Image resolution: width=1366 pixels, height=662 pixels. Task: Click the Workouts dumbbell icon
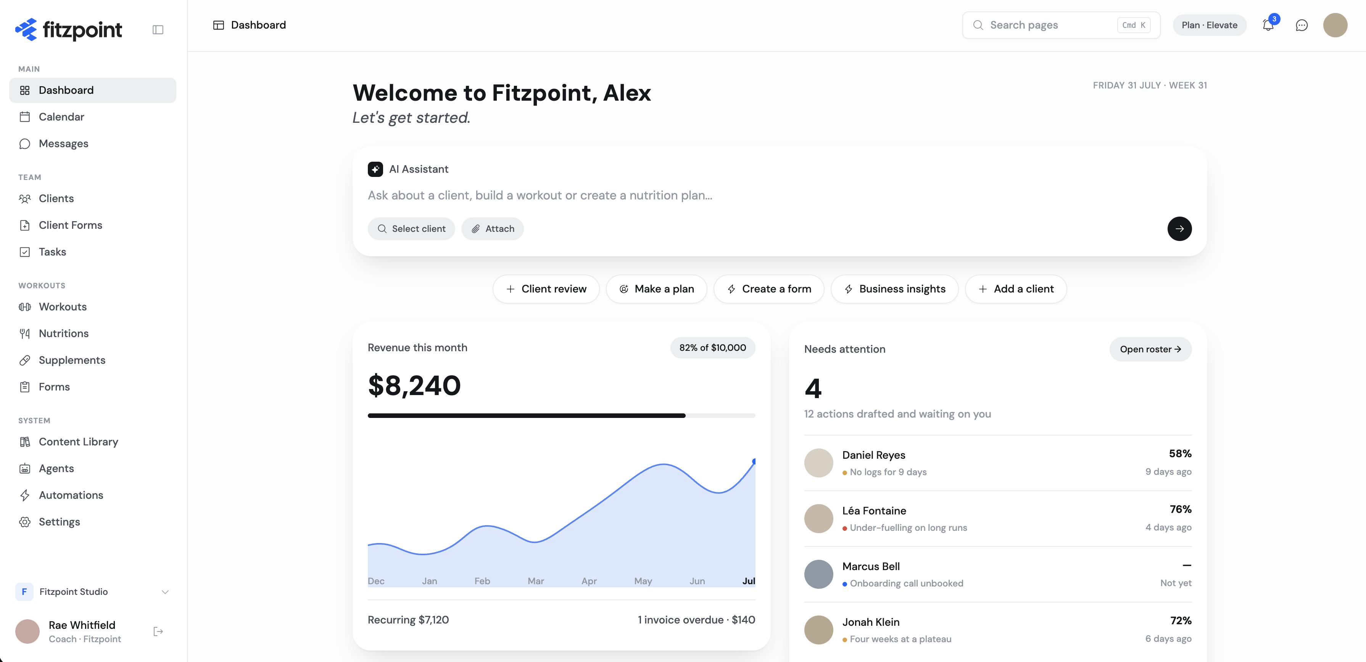pyautogui.click(x=24, y=307)
